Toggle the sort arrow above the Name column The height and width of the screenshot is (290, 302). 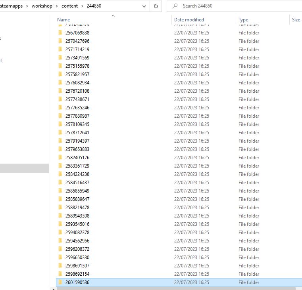pos(113,15)
